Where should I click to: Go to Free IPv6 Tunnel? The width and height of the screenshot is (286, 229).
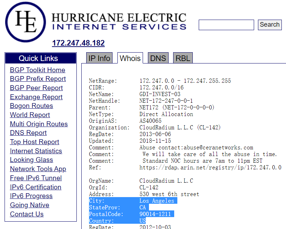coord(36,178)
